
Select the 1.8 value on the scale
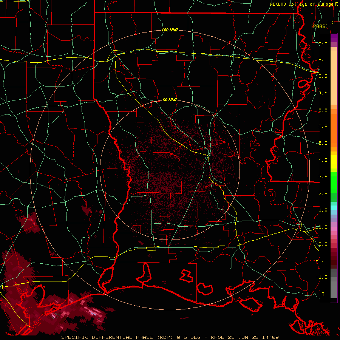[323, 210]
